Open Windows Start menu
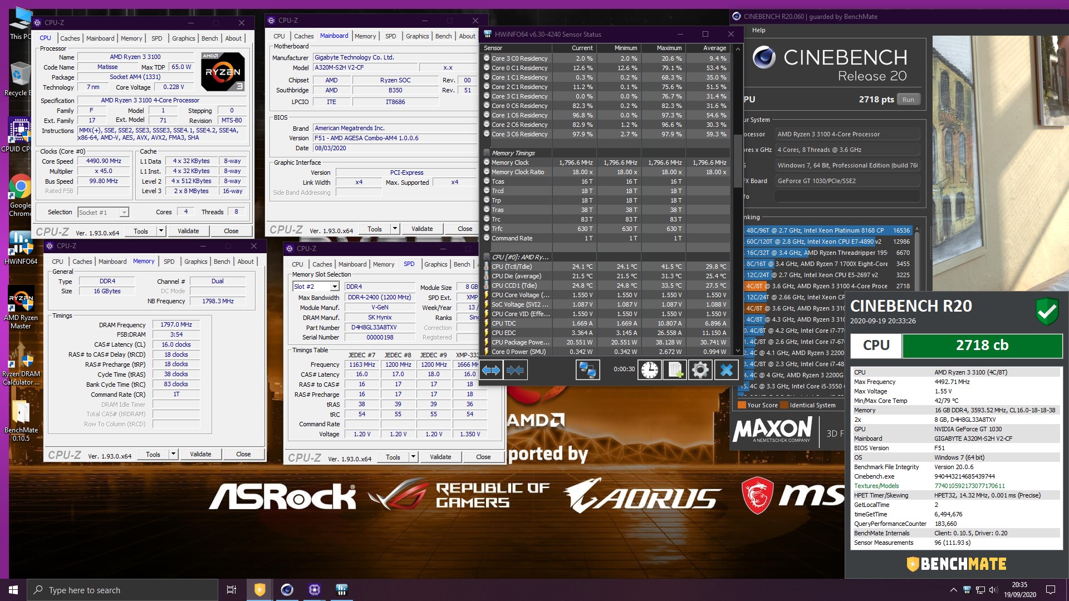Image resolution: width=1069 pixels, height=601 pixels. (13, 590)
